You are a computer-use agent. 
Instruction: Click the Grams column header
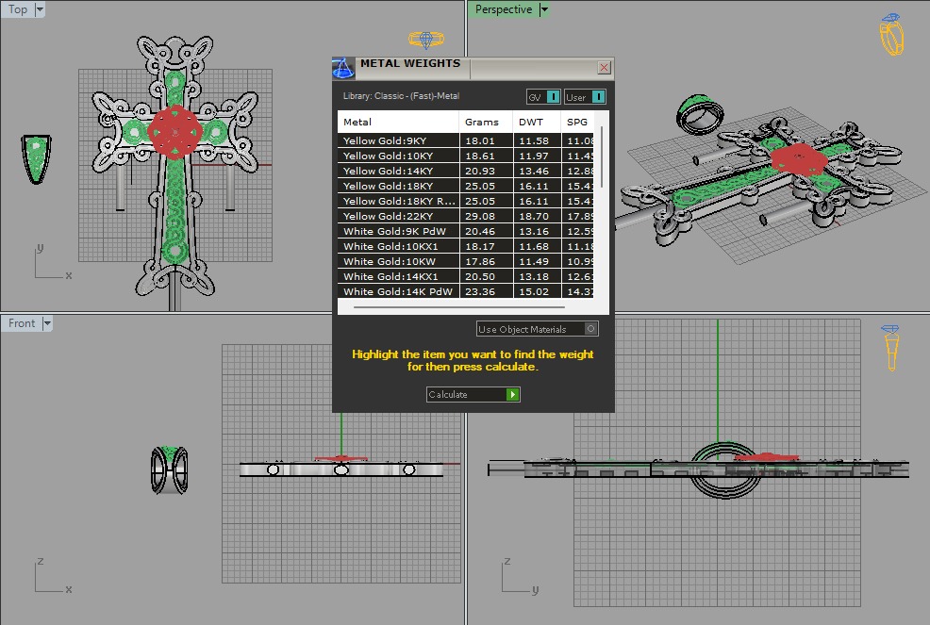click(485, 122)
